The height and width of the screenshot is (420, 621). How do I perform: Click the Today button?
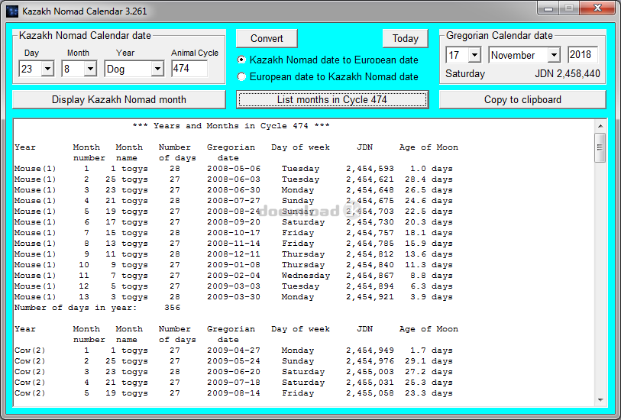405,38
